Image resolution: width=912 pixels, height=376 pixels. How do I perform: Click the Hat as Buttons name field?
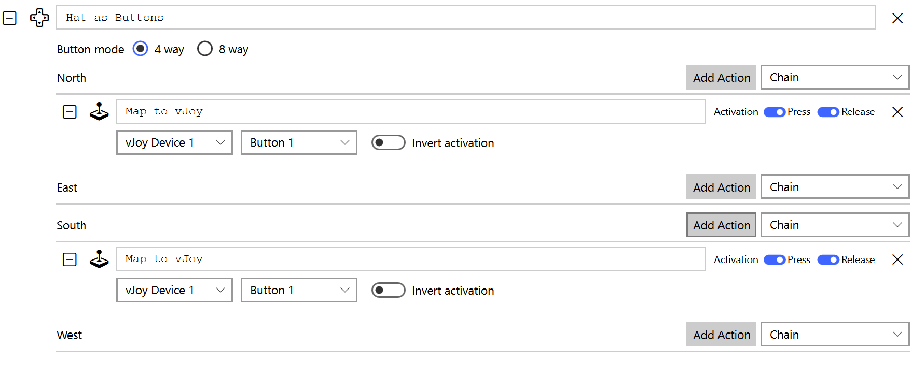point(465,18)
